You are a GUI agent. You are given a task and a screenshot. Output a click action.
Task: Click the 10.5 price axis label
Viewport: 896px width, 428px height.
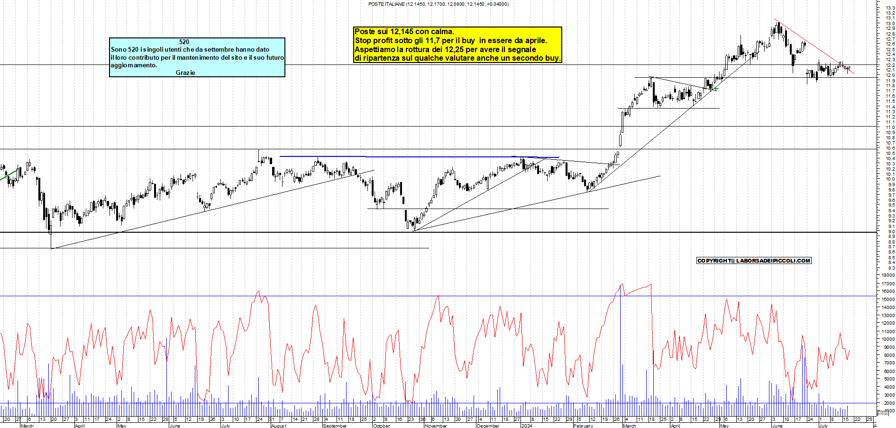coord(890,154)
